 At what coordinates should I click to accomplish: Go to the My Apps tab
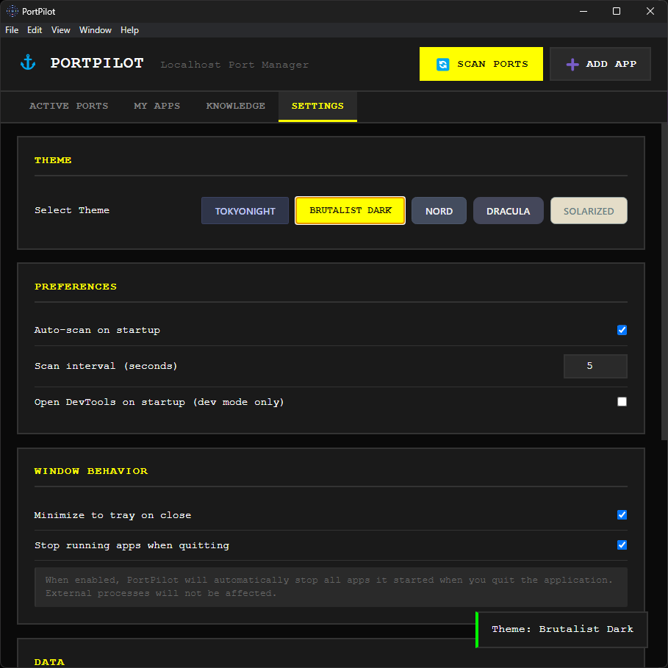157,107
